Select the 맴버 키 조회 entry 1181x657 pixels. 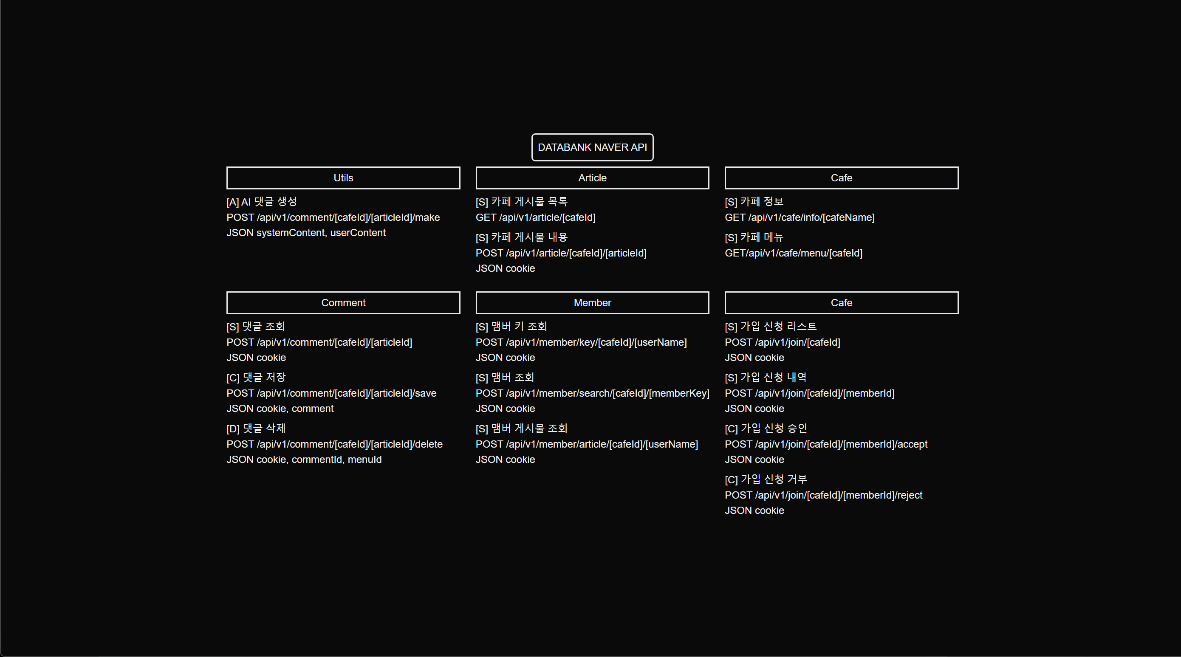click(x=511, y=327)
